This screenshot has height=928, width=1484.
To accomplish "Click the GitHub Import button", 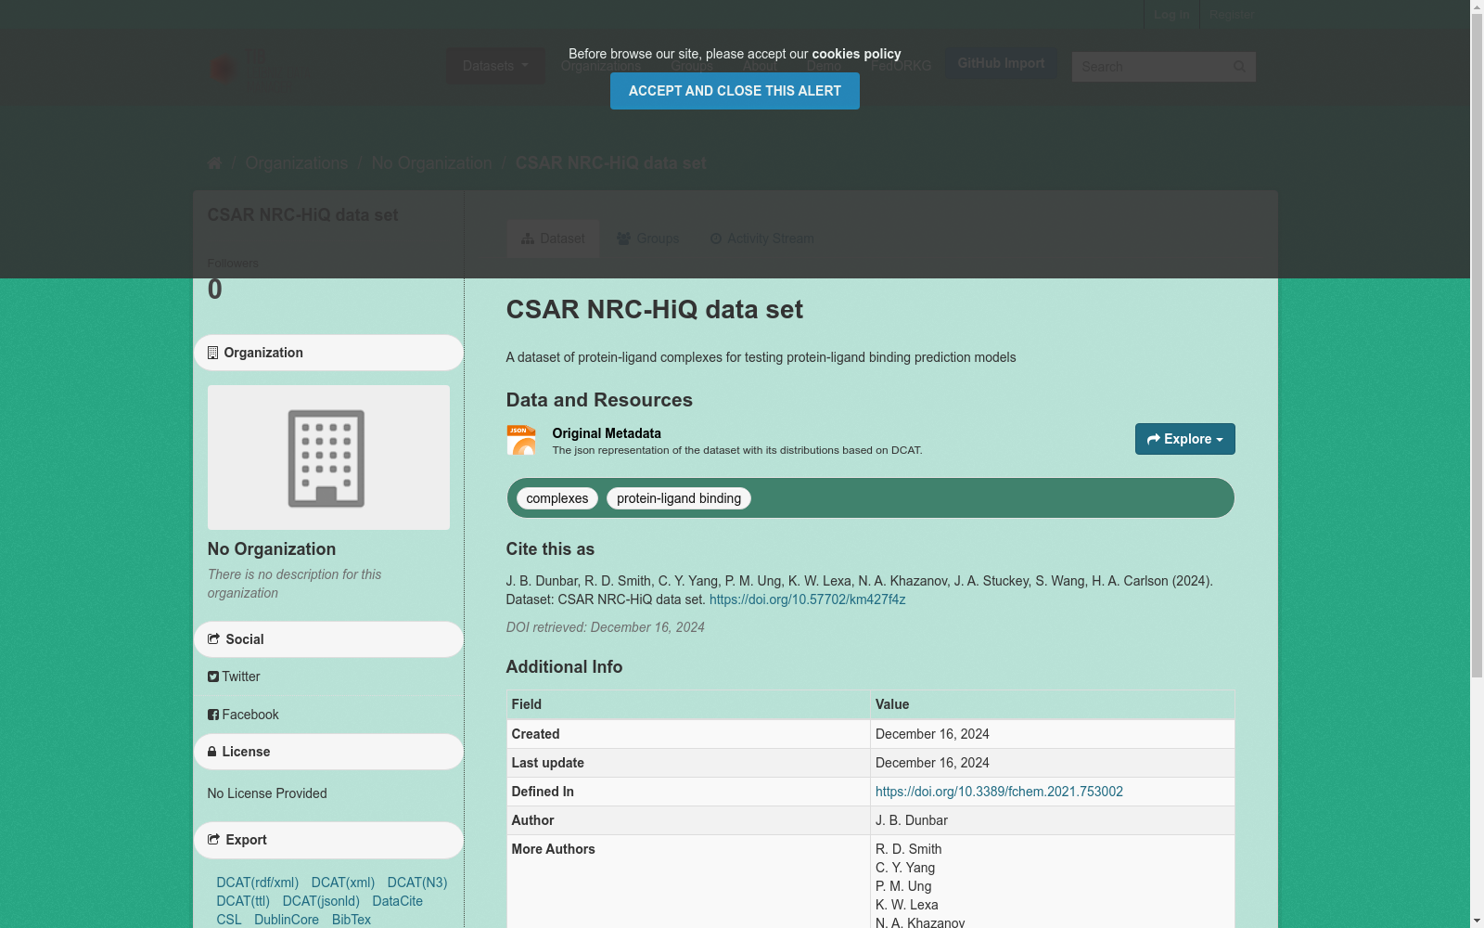I will 1001,63.
